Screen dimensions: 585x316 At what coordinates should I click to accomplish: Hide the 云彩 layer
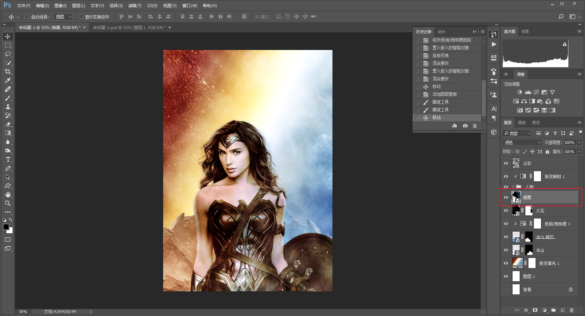[x=506, y=163]
